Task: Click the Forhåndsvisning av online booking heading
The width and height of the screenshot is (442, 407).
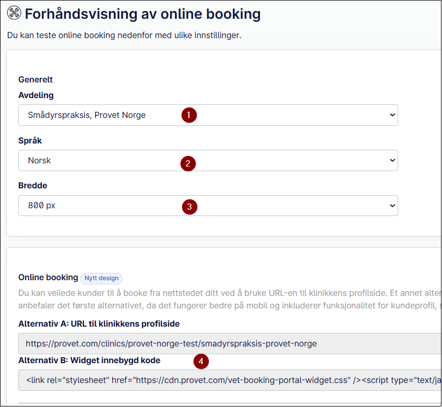Action: click(x=142, y=14)
